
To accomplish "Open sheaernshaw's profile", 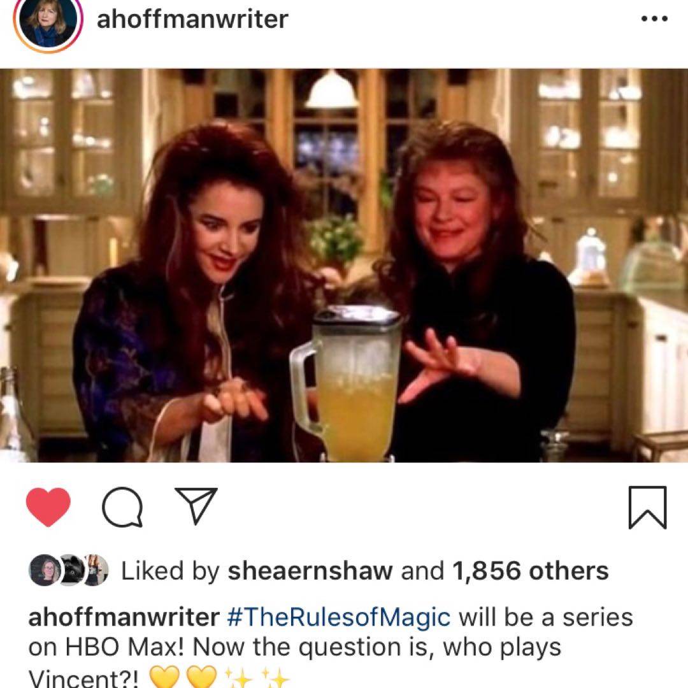I will click(x=310, y=571).
